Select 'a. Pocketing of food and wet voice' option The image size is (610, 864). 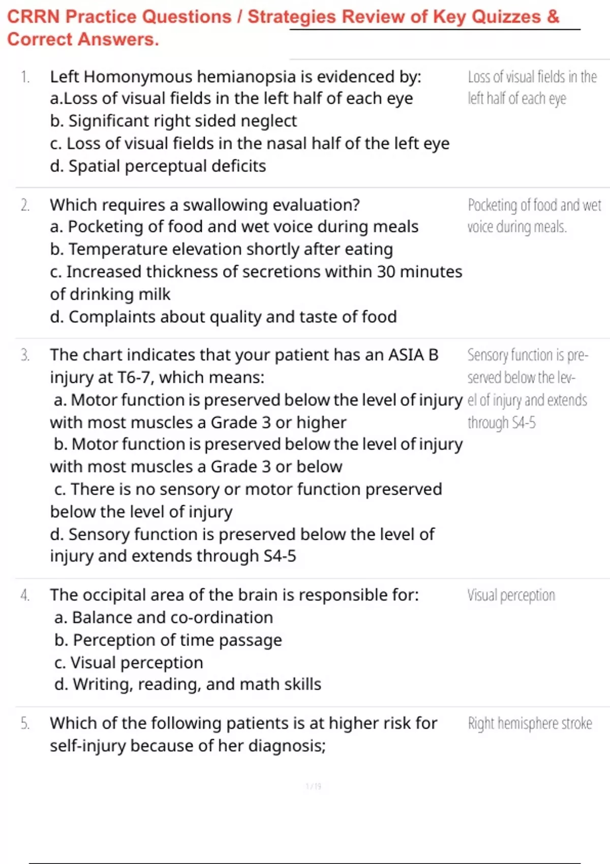(234, 227)
